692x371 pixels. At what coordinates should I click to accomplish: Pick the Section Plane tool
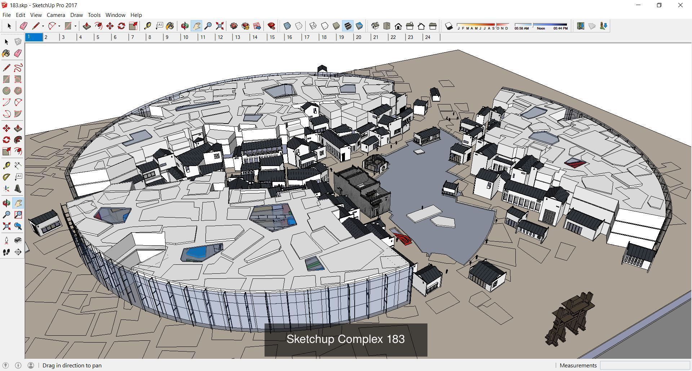tap(18, 252)
